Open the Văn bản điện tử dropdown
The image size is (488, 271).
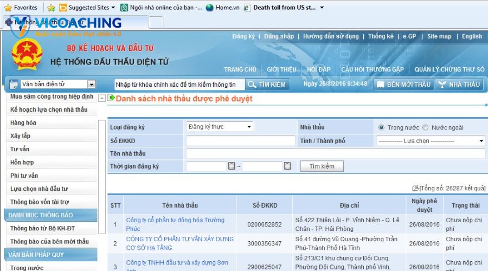91,85
